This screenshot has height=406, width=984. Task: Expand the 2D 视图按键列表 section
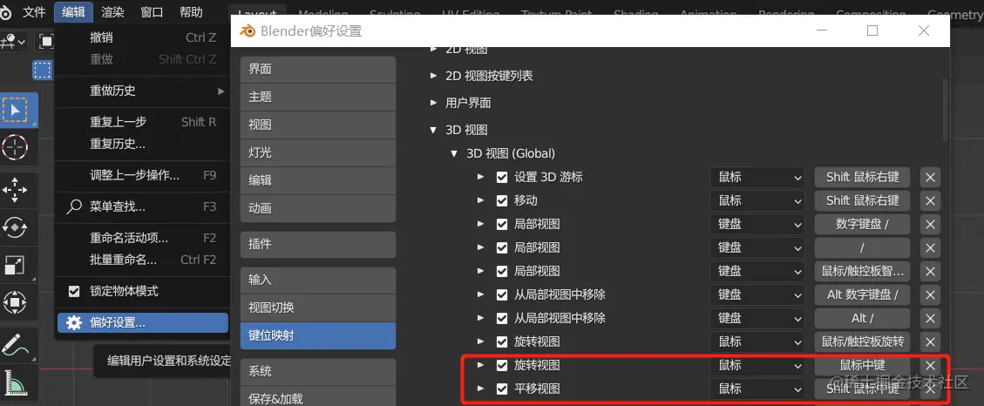pyautogui.click(x=433, y=76)
